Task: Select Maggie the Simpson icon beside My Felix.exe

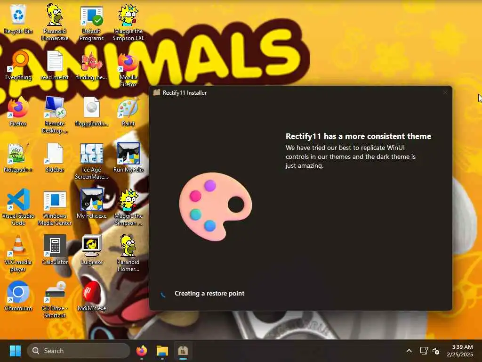Action: pos(128,207)
